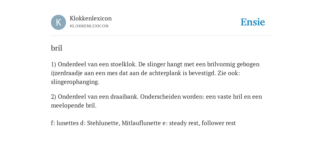Image resolution: width=322 pixels, height=161 pixels.
Task: Click the horizontal divider under the header
Action: click(x=161, y=36)
